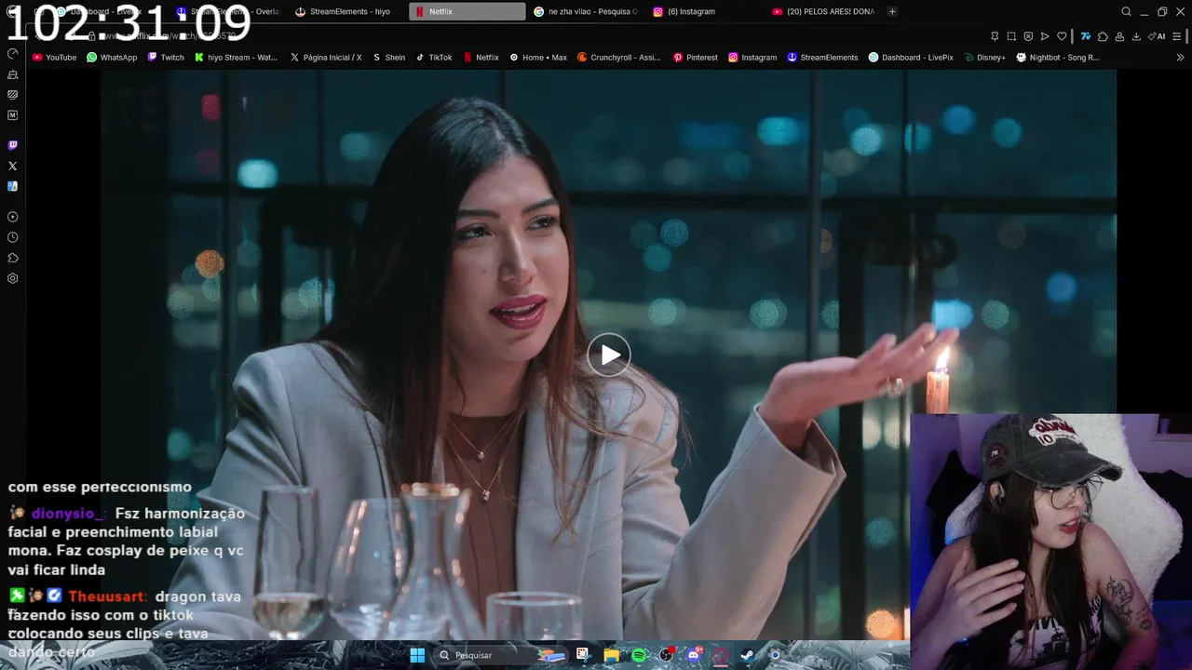
Task: Click the Theuusart username in chat overlay
Action: pos(108,596)
